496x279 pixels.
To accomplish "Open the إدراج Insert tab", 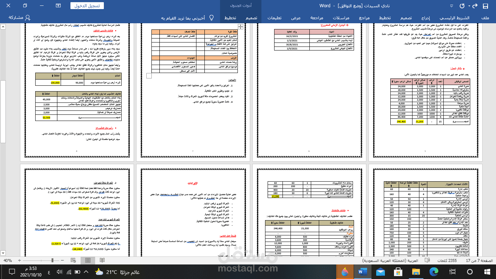I will tap(425, 18).
